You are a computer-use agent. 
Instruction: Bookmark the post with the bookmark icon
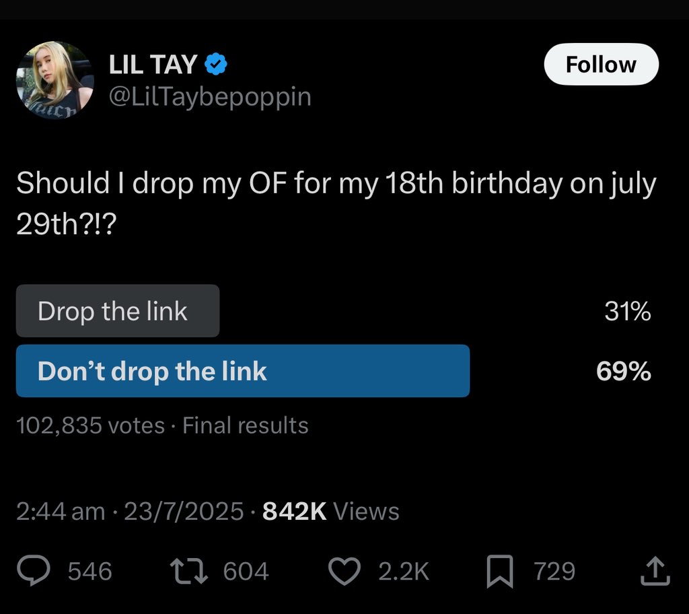500,572
